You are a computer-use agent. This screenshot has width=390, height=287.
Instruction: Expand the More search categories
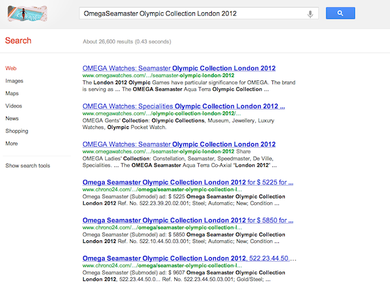[12, 144]
